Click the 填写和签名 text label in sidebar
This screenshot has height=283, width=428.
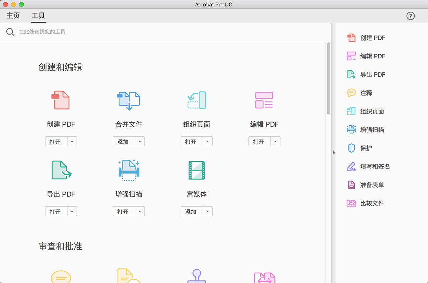click(375, 166)
